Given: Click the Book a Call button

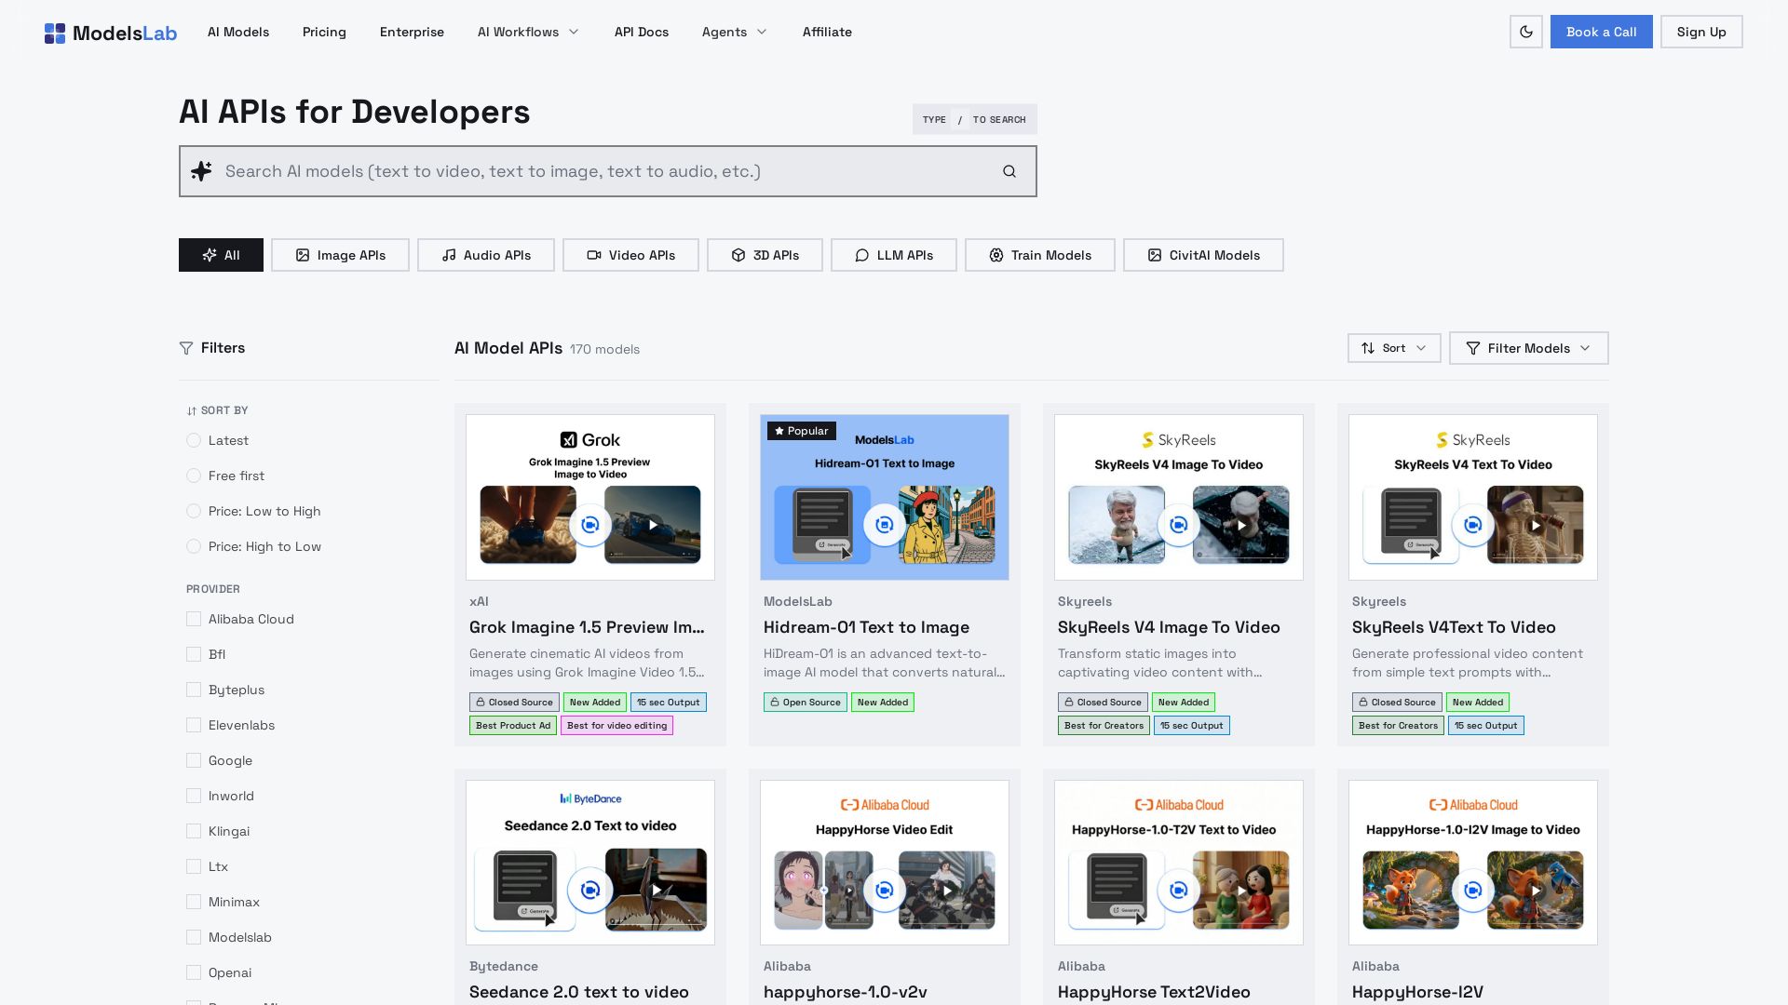Looking at the screenshot, I should (1602, 32).
